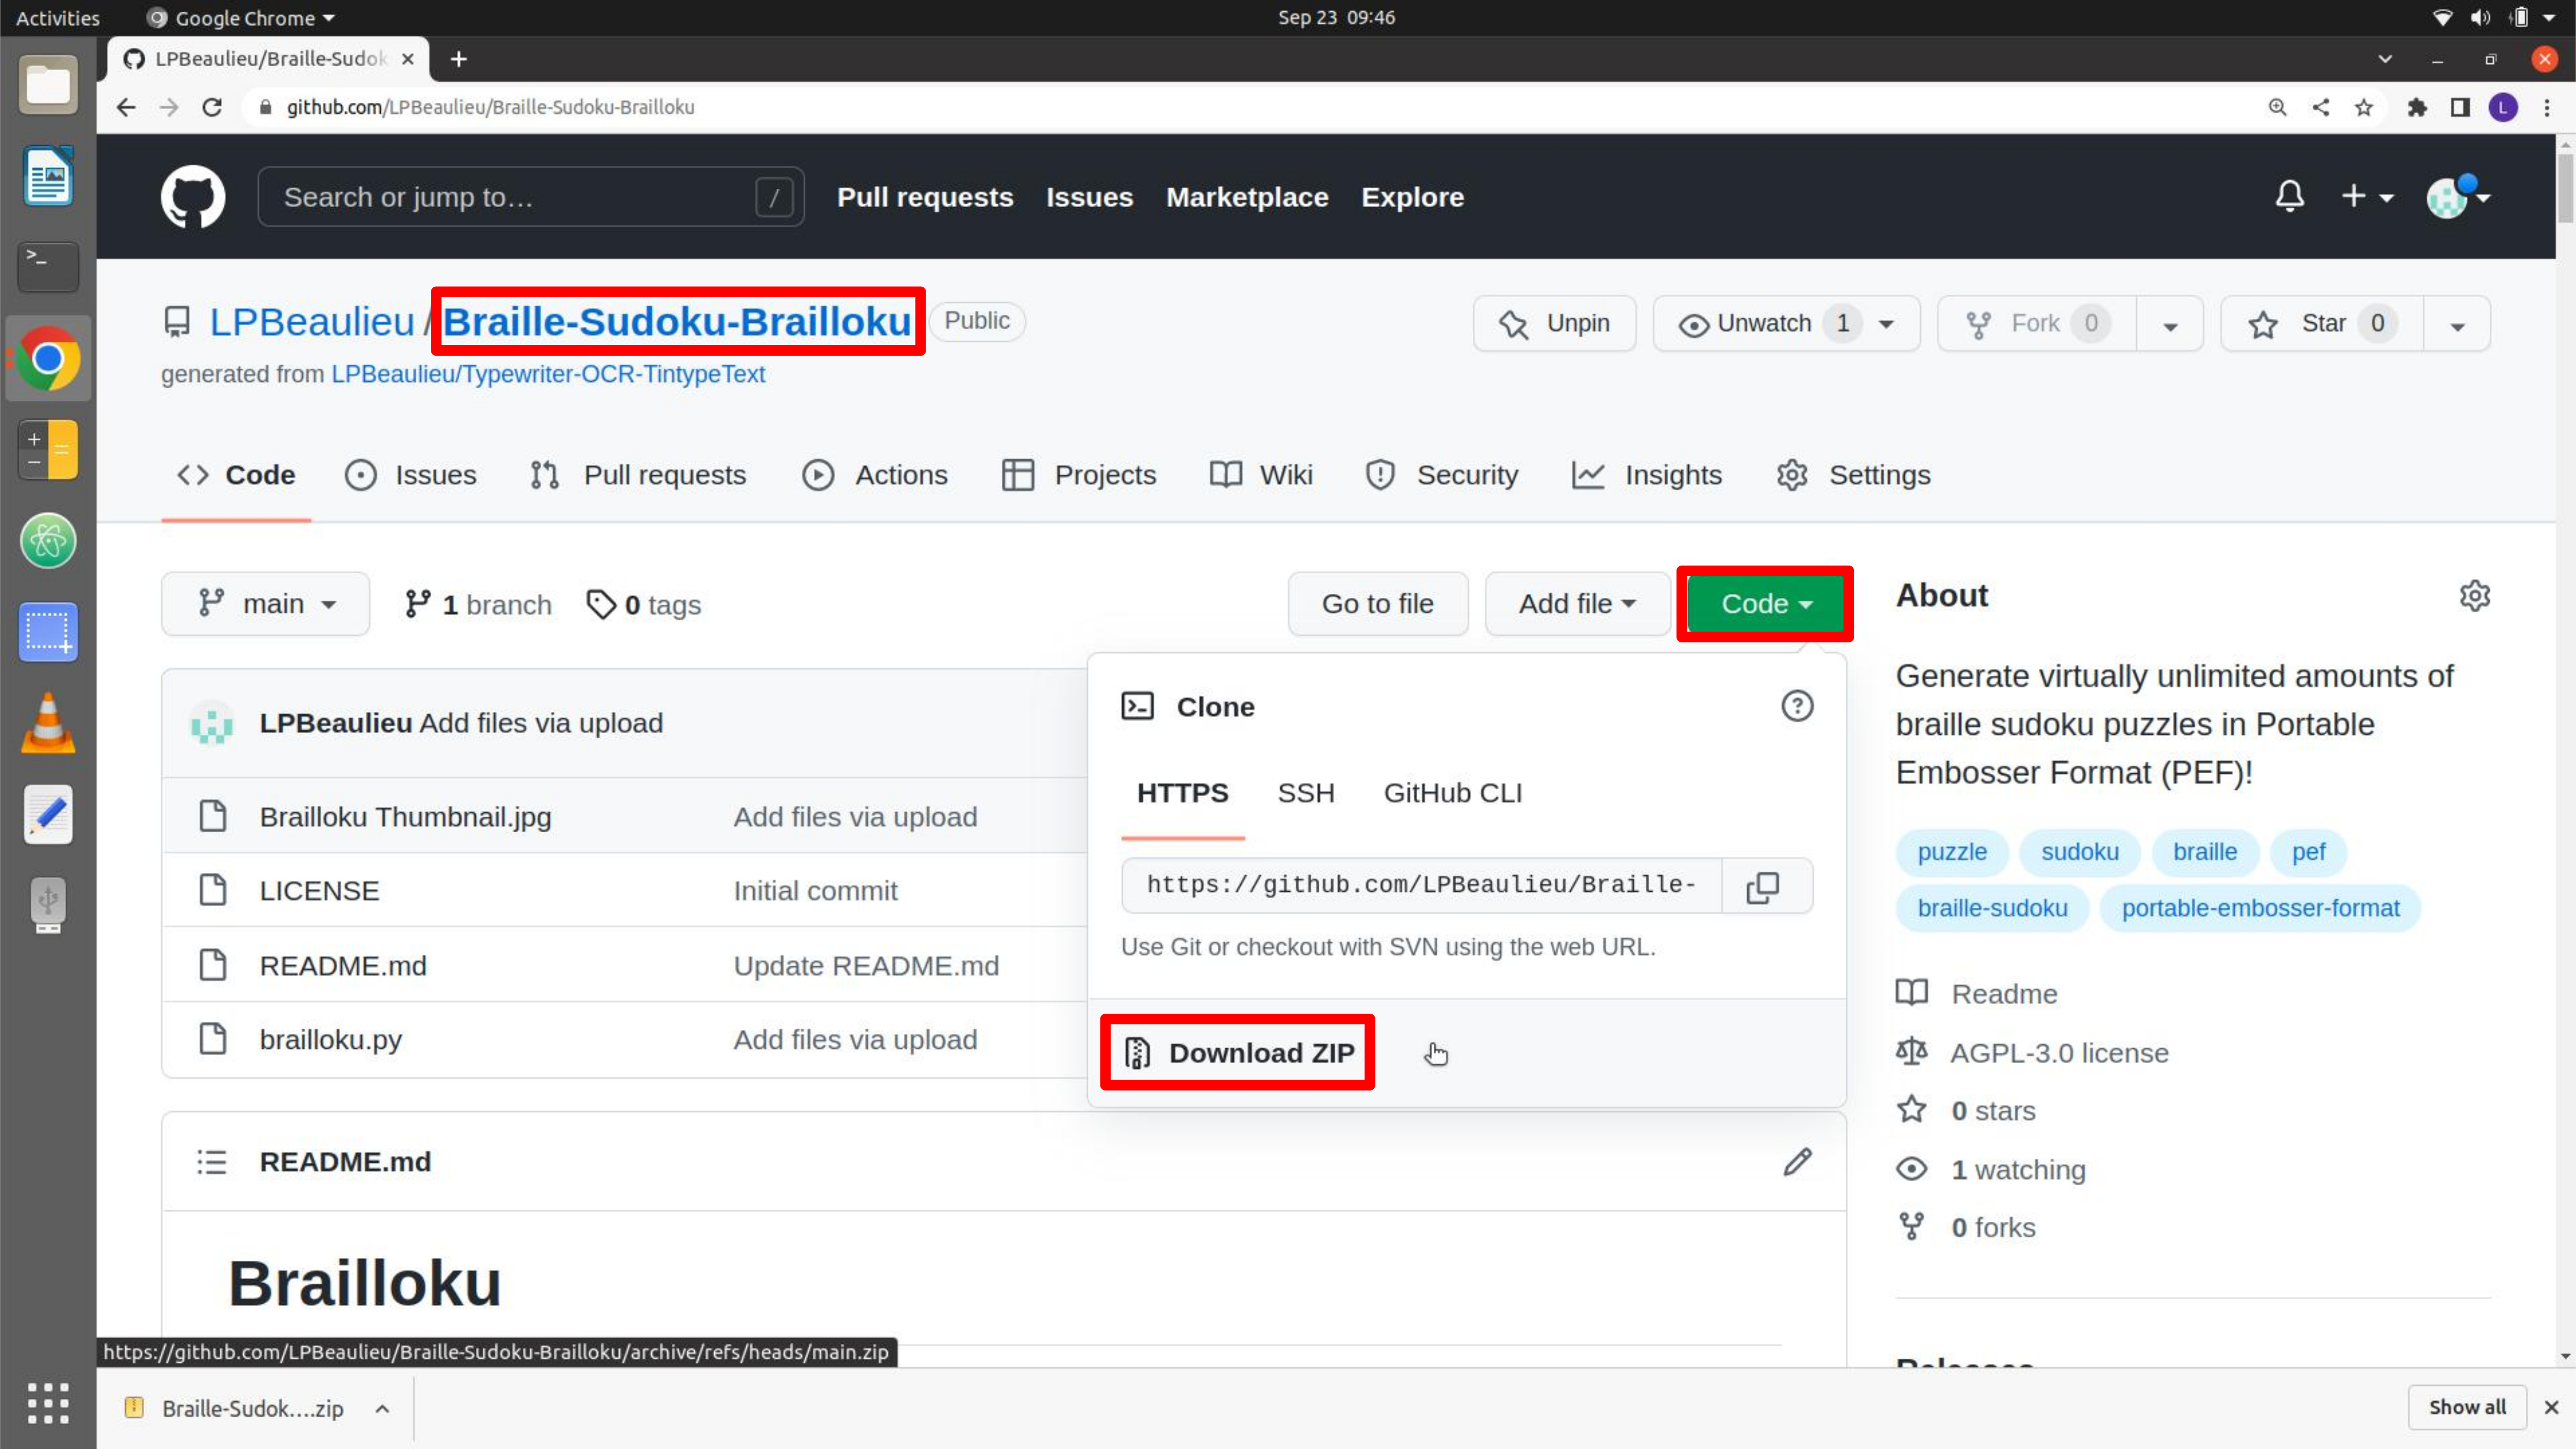This screenshot has width=2576, height=1449.
Task: Launch VLC media player from dock
Action: click(48, 723)
